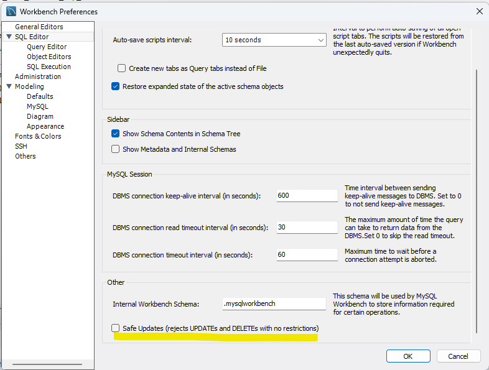
Task: Cancel the preferences dialog
Action: click(458, 356)
